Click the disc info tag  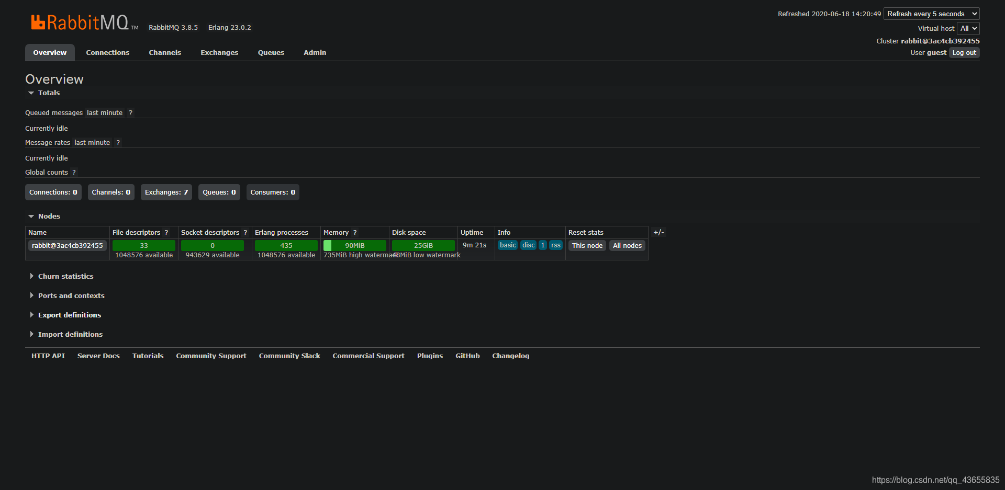coord(529,245)
